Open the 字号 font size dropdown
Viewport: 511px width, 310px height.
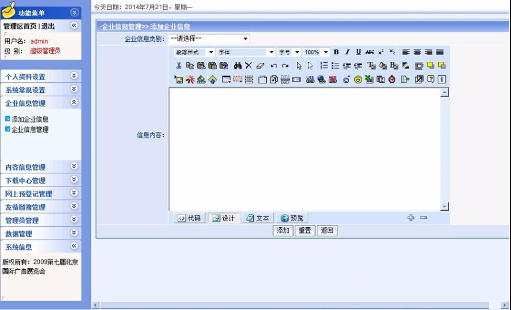tap(289, 52)
